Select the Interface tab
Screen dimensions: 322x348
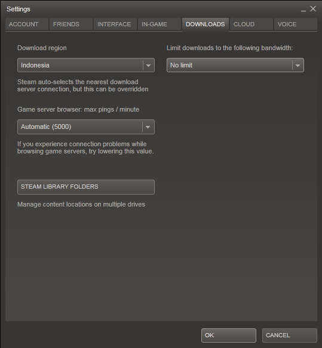coord(115,24)
